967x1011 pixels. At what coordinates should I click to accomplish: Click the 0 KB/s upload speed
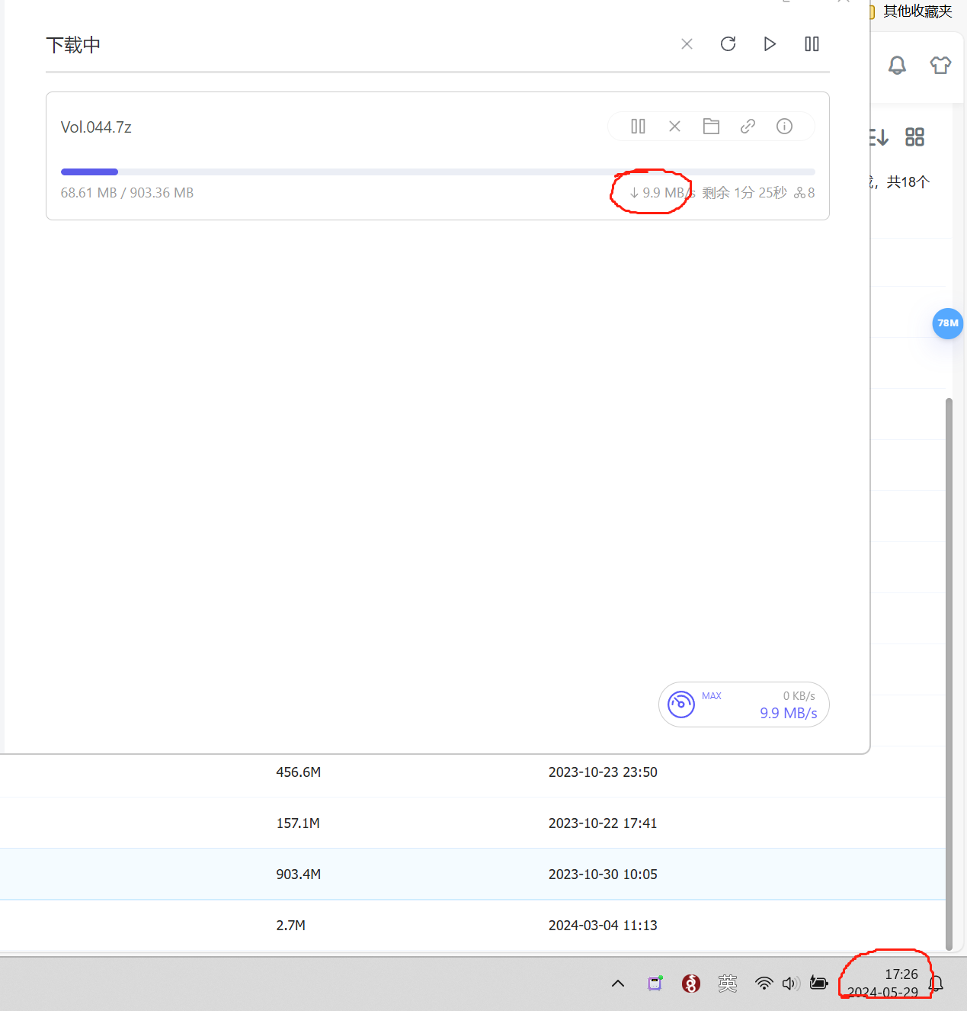click(799, 696)
